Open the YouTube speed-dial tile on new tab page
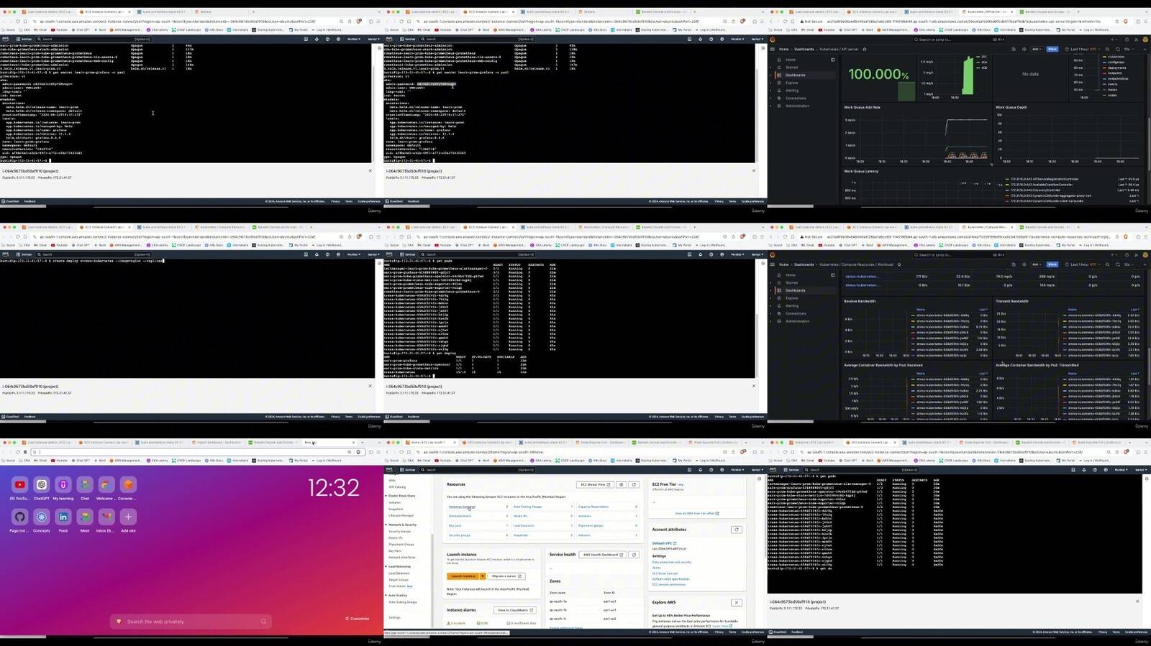 (x=20, y=485)
